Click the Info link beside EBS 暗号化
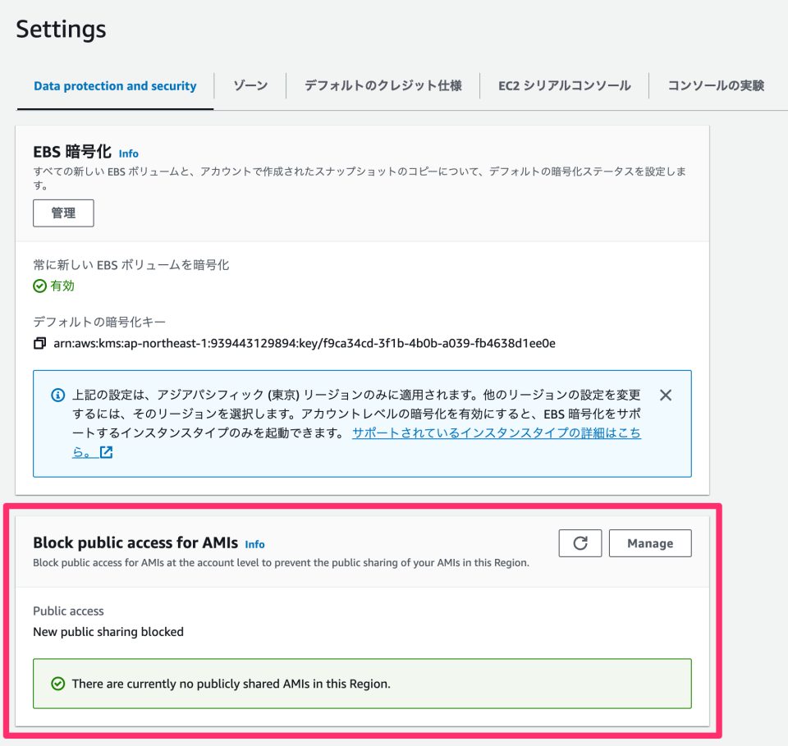This screenshot has width=788, height=746. 129,153
